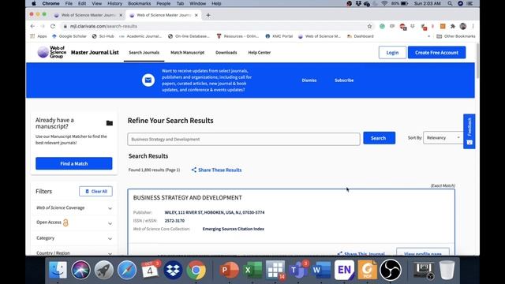Open the Chrome View menu

tap(96, 3)
